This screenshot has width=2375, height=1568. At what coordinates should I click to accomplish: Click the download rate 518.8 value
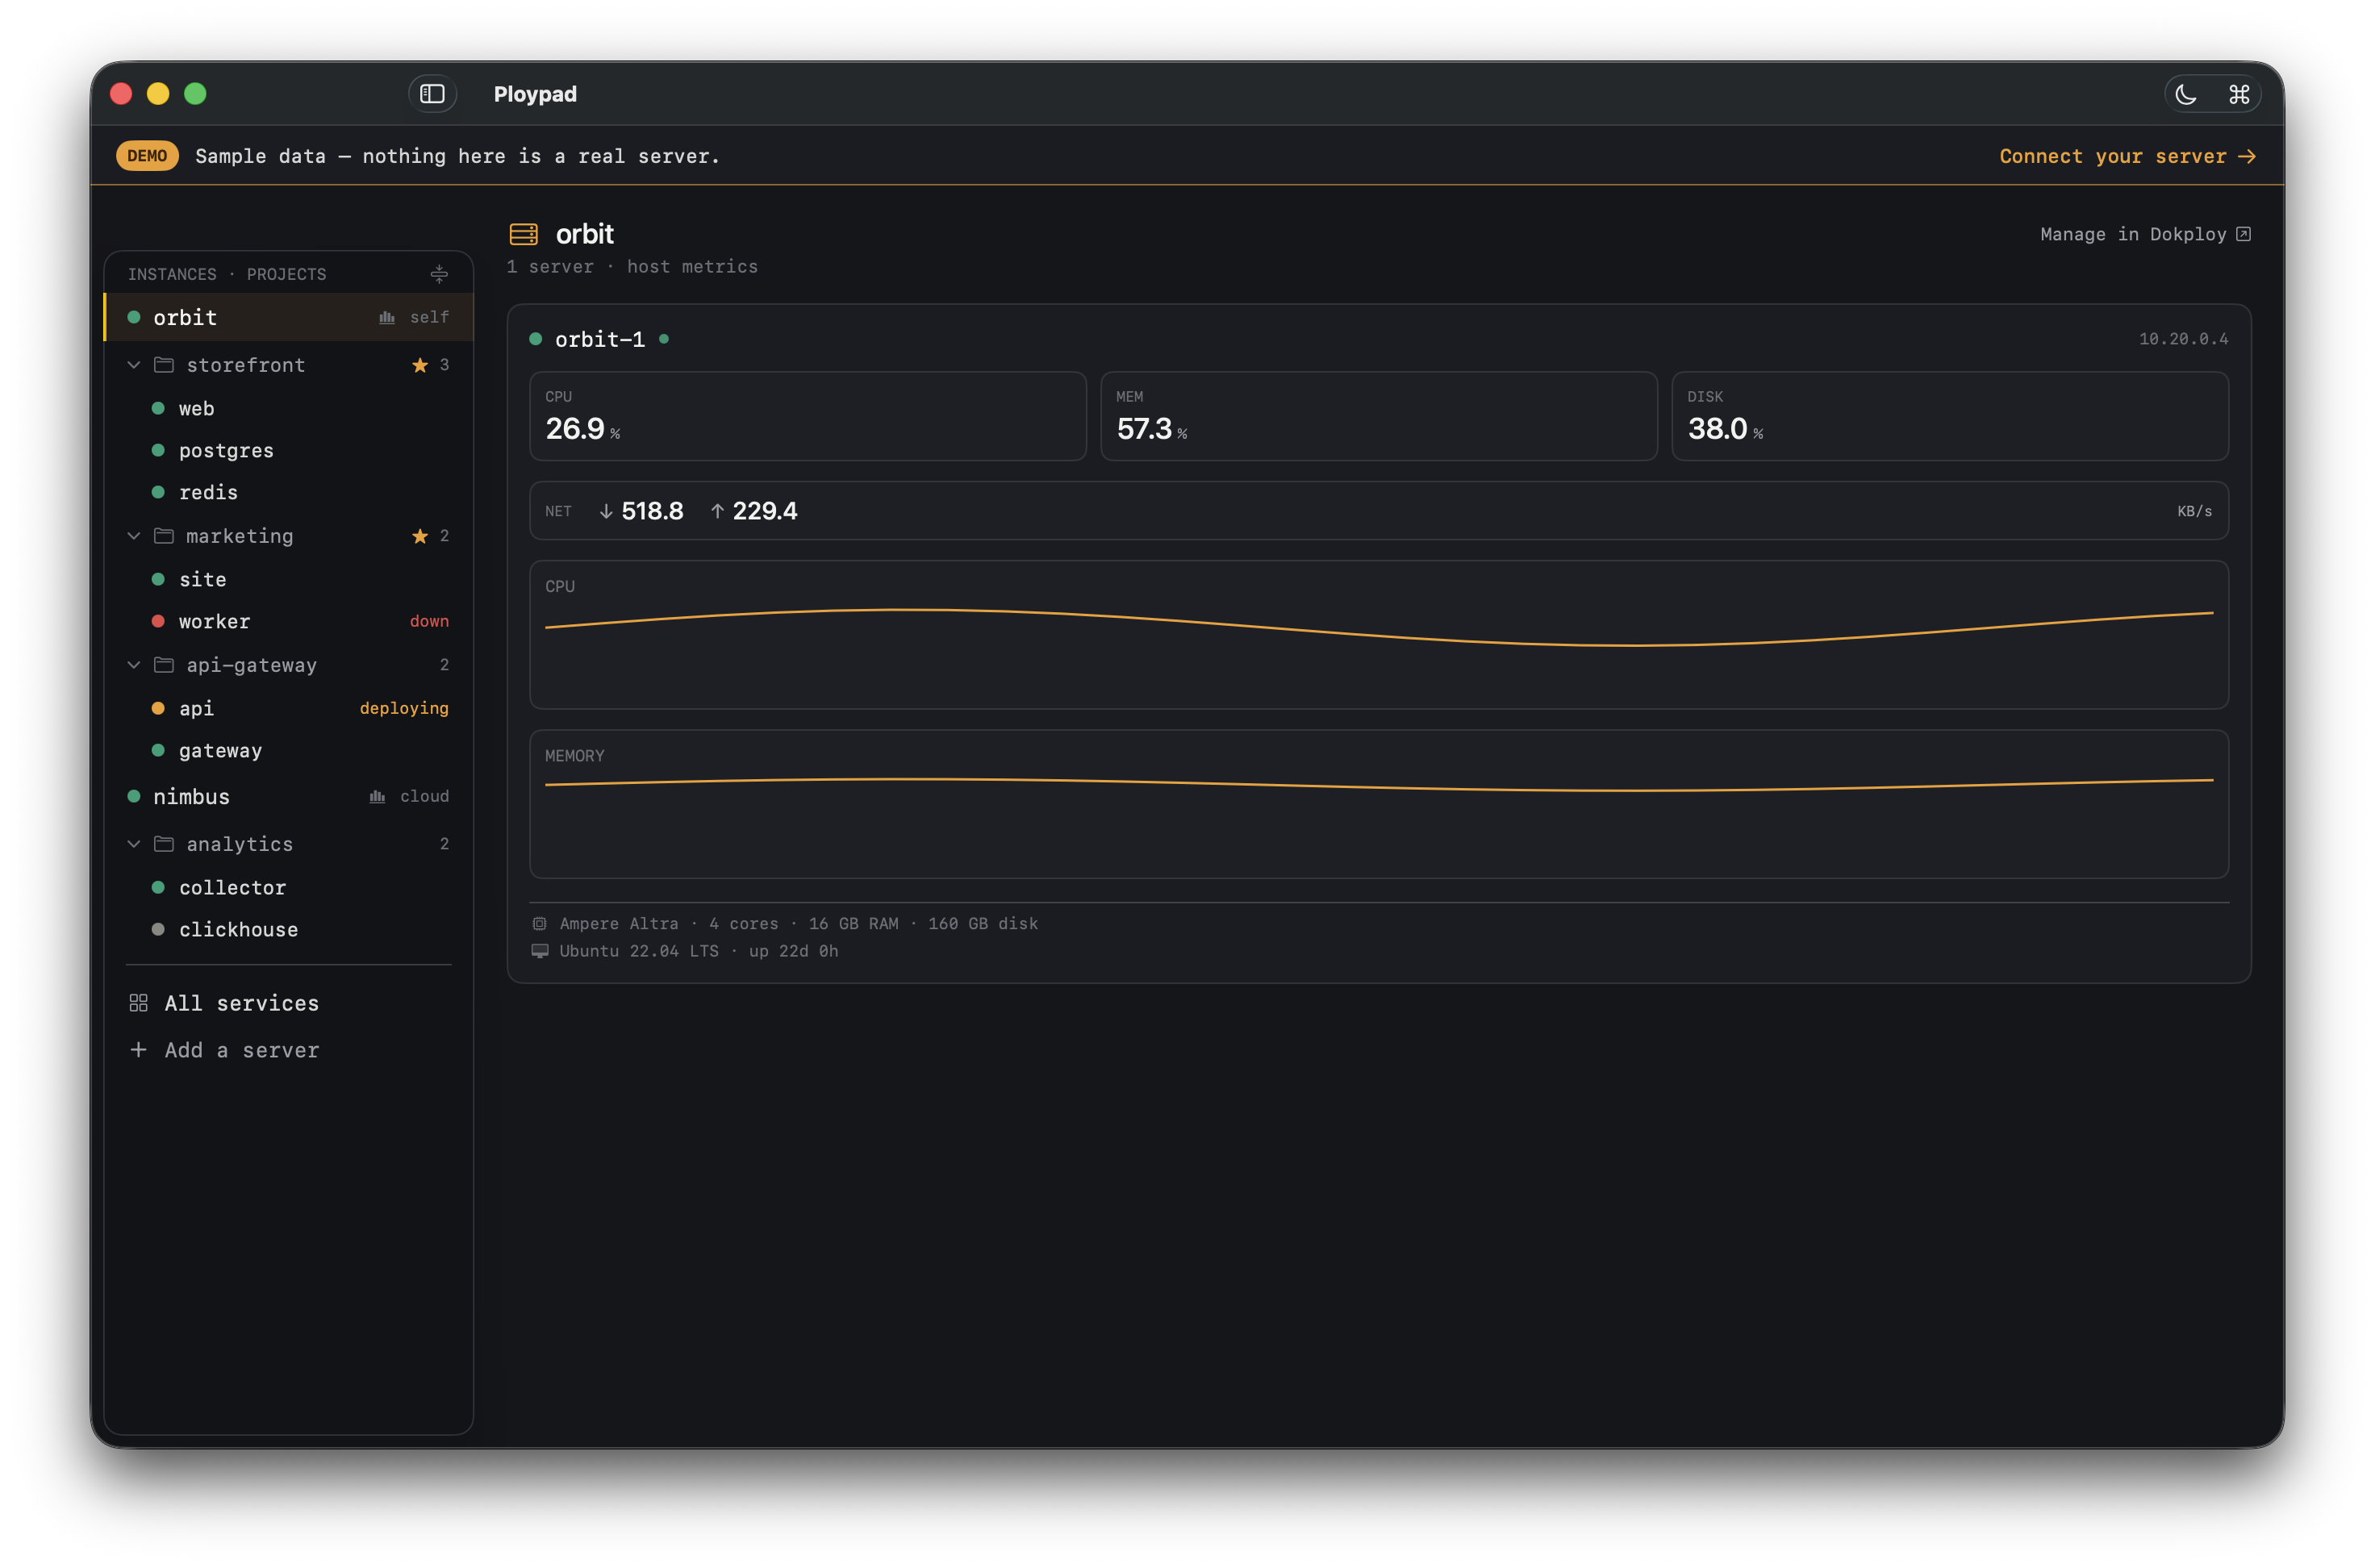pyautogui.click(x=652, y=511)
